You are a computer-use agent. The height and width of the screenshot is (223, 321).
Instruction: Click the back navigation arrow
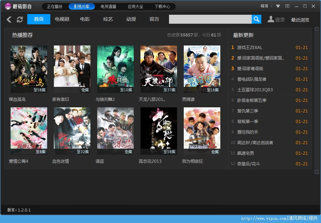click(9, 19)
